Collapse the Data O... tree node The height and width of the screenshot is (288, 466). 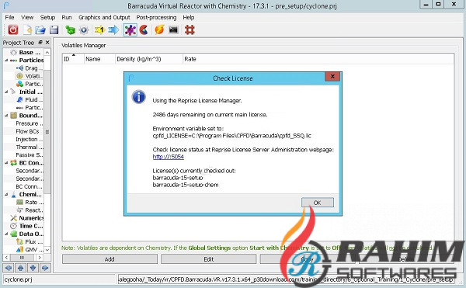coord(6,234)
